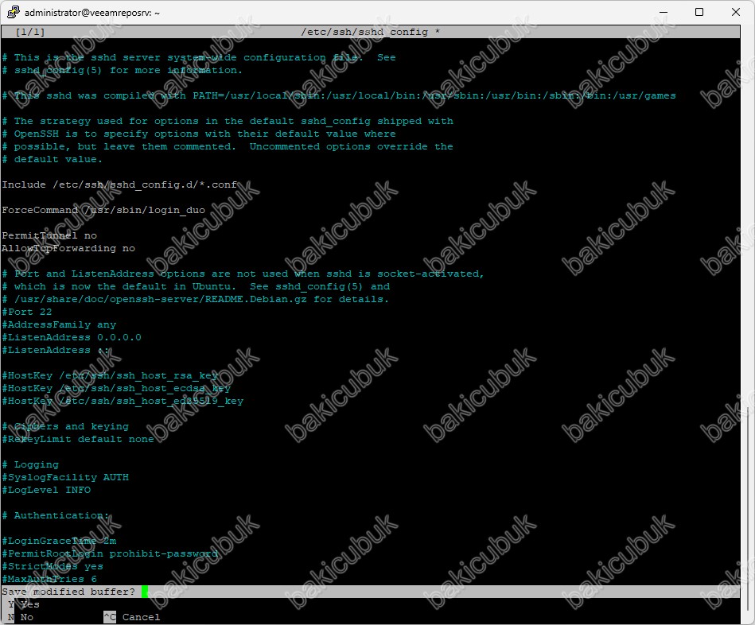Click the #HostKey ssh_host_rsa_key line
Viewport: 755px width, 625px height.
110,375
